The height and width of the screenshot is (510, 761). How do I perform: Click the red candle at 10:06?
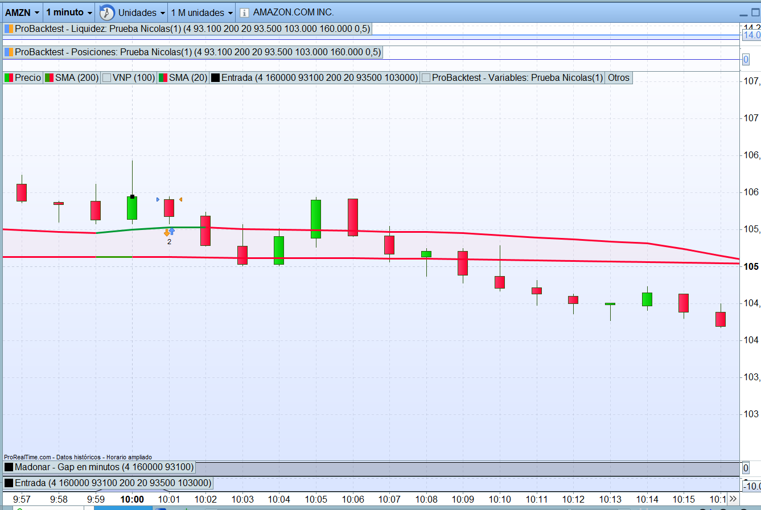click(x=353, y=217)
